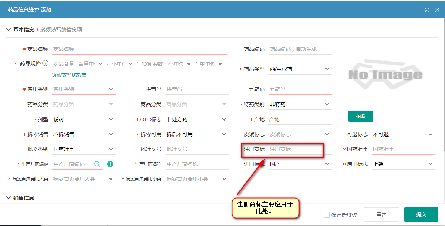Click the 提交 submit button

421,214
